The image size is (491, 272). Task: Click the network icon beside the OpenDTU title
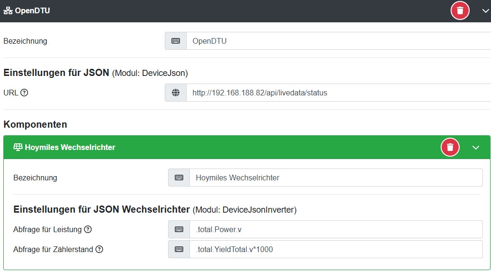pos(8,11)
